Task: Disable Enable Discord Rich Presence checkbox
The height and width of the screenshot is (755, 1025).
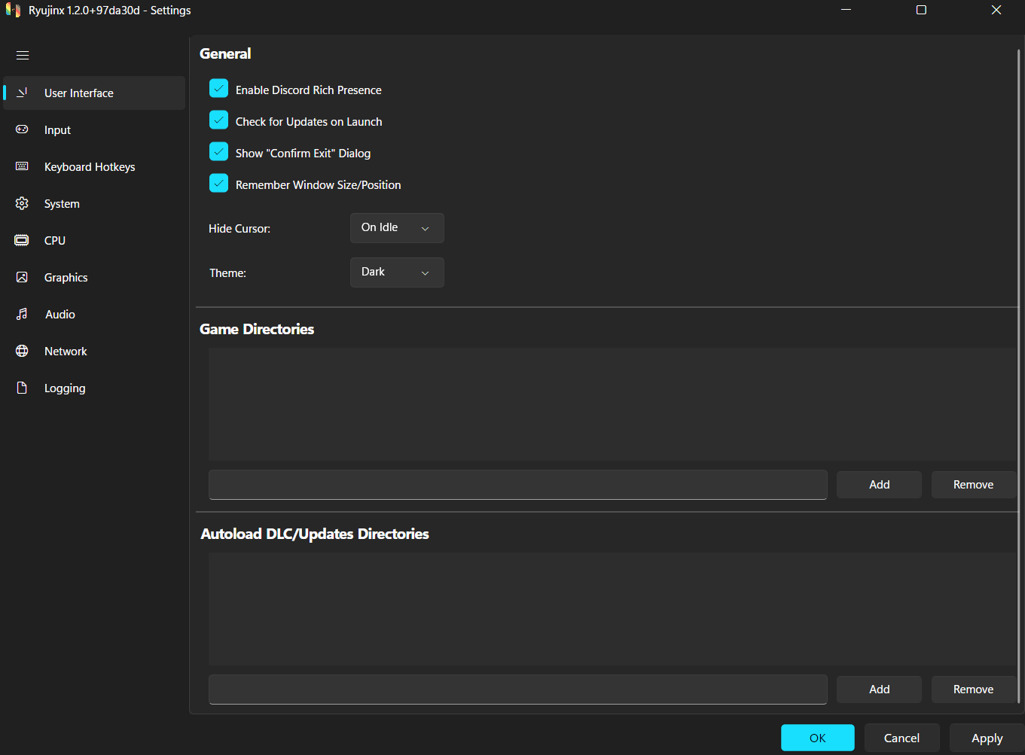Action: click(x=218, y=89)
